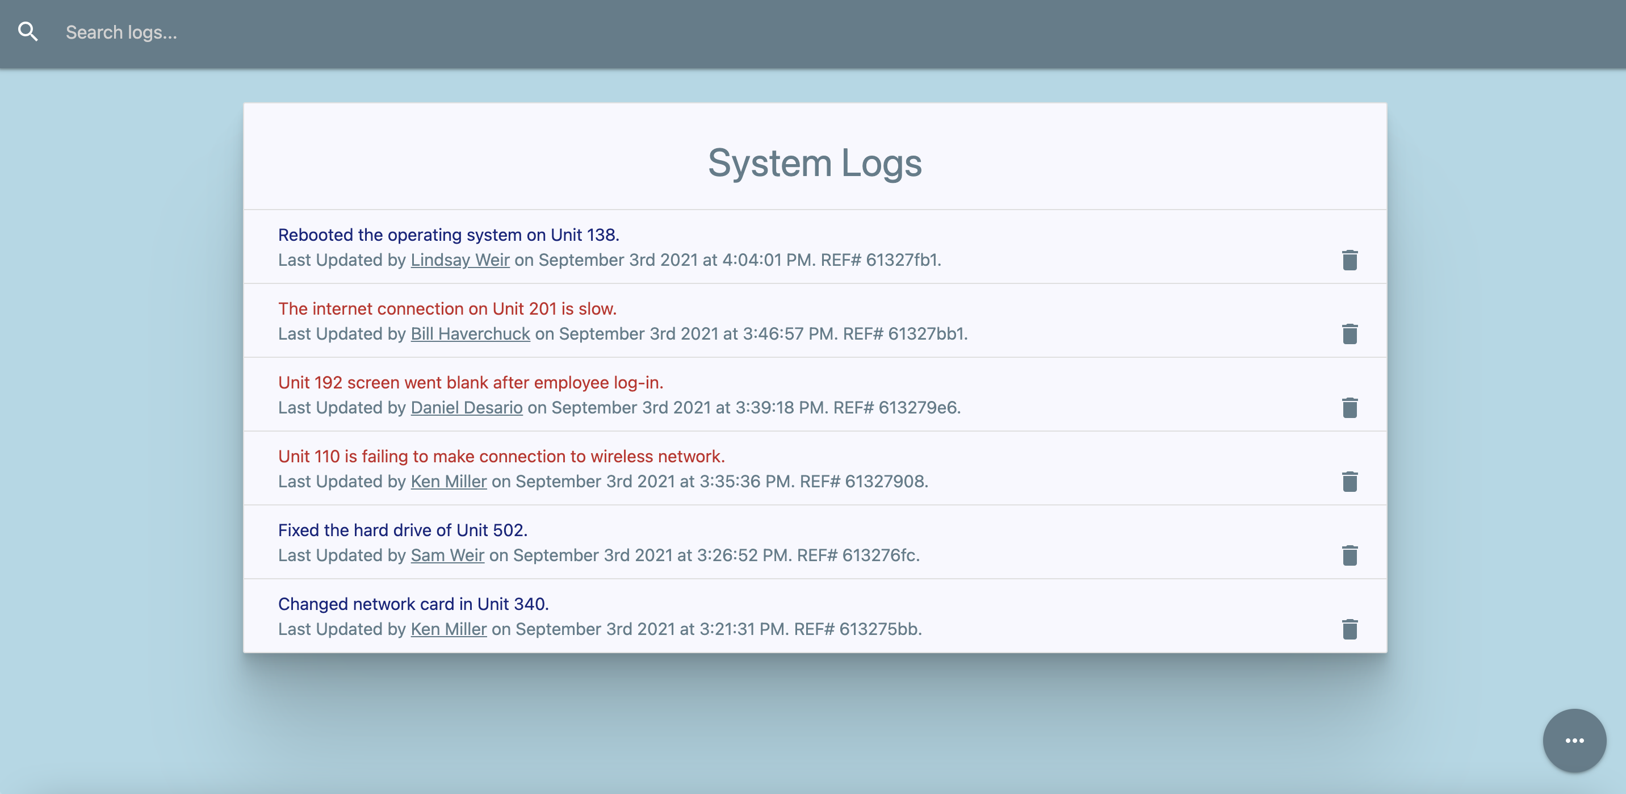The width and height of the screenshot is (1626, 794).
Task: Open Lindsay Weir's user link
Action: (x=459, y=260)
